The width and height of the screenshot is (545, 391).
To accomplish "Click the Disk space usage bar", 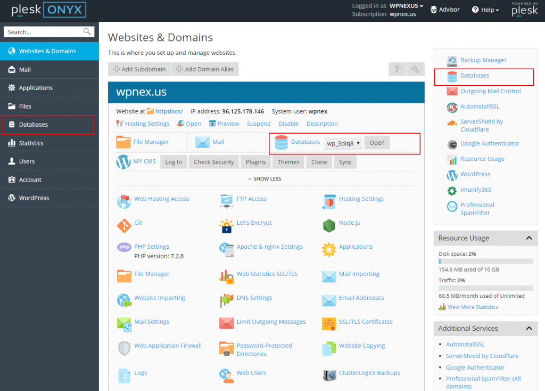I will tap(485, 261).
